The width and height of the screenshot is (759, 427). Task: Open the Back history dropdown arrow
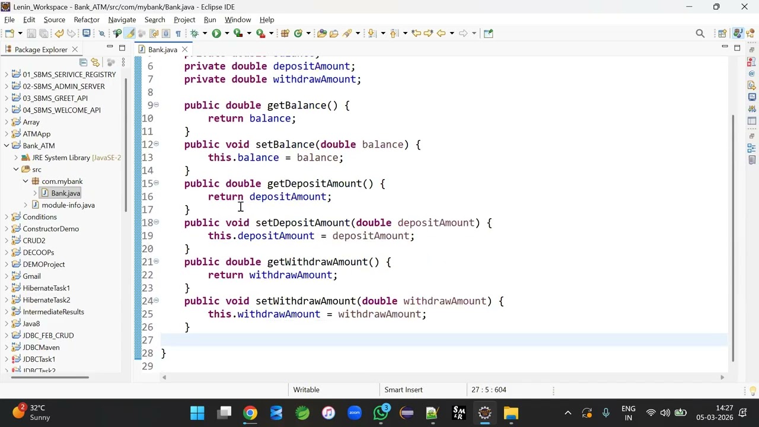(x=452, y=33)
